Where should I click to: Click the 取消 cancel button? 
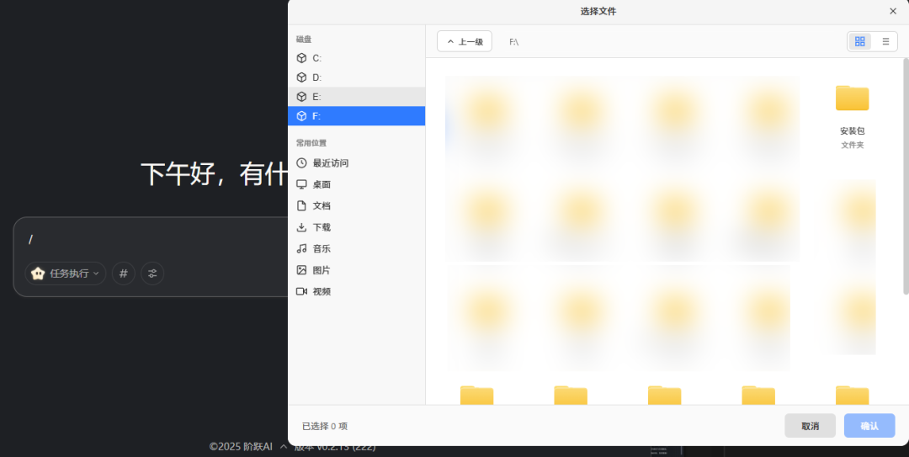tap(810, 426)
